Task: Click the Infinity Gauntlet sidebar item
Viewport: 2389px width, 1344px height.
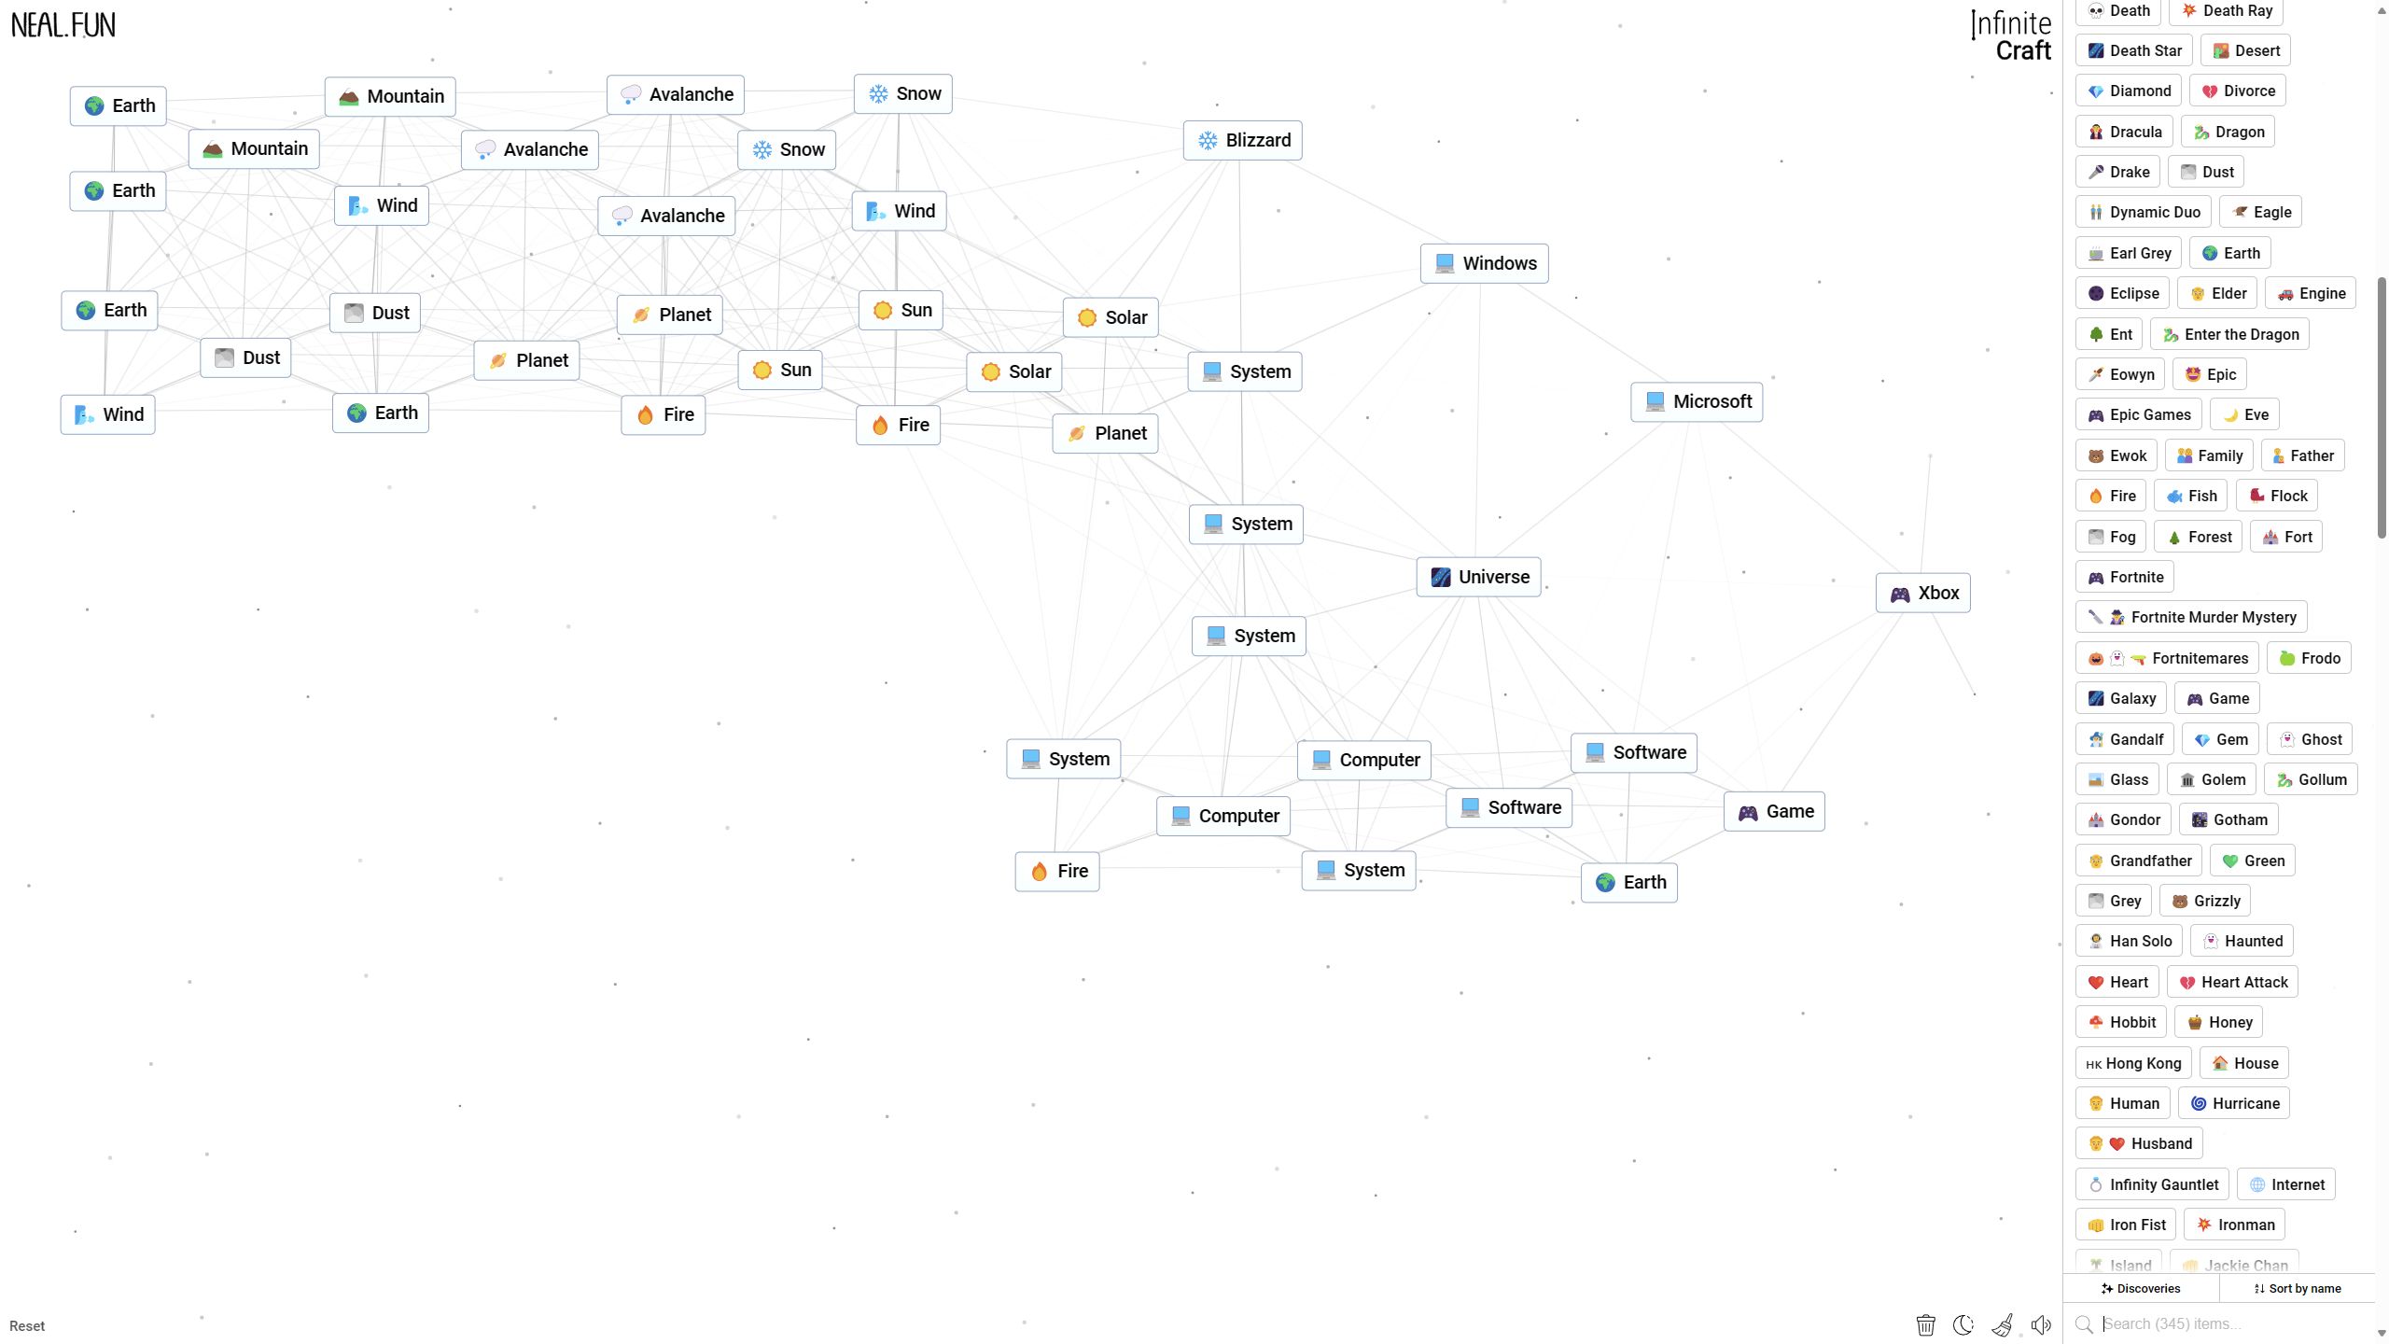Action: (2153, 1184)
